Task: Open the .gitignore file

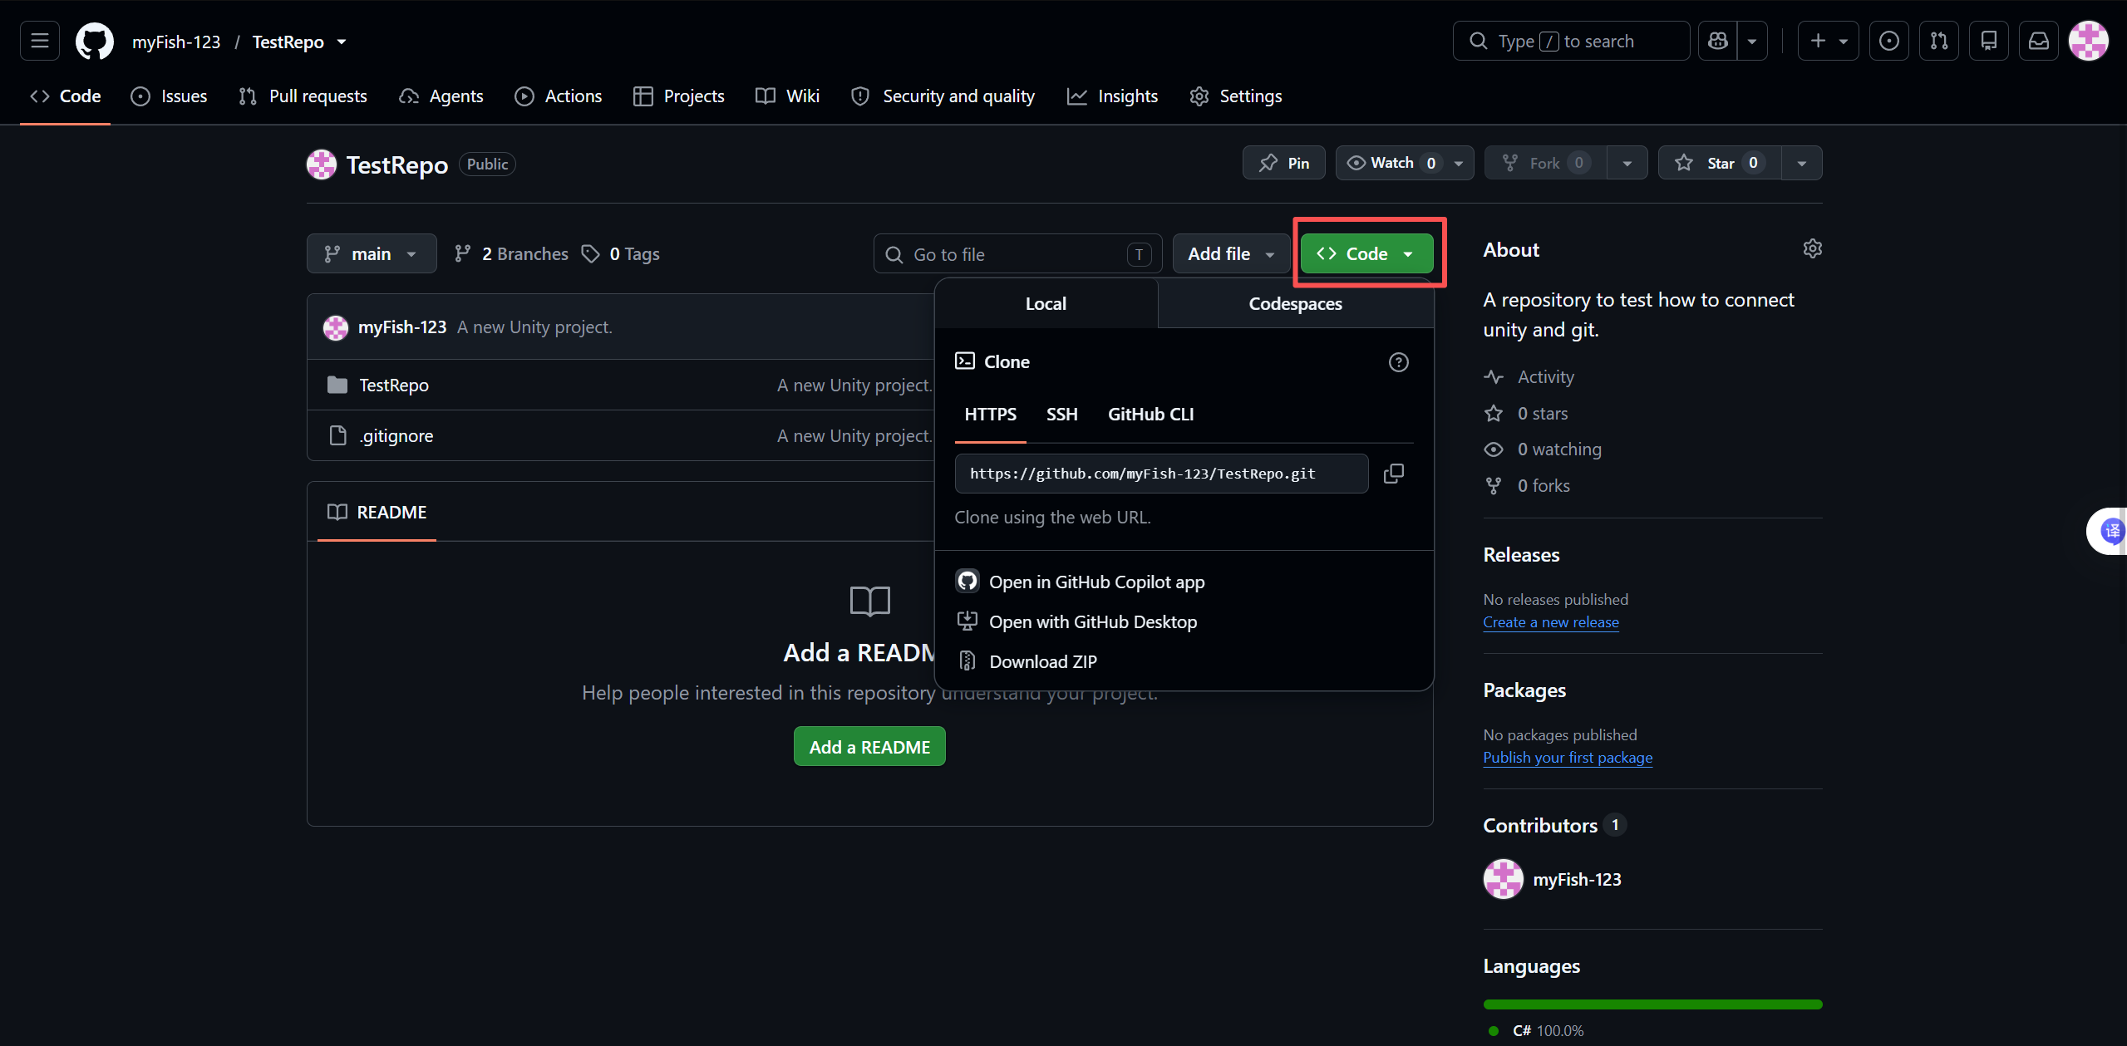Action: pyautogui.click(x=396, y=435)
